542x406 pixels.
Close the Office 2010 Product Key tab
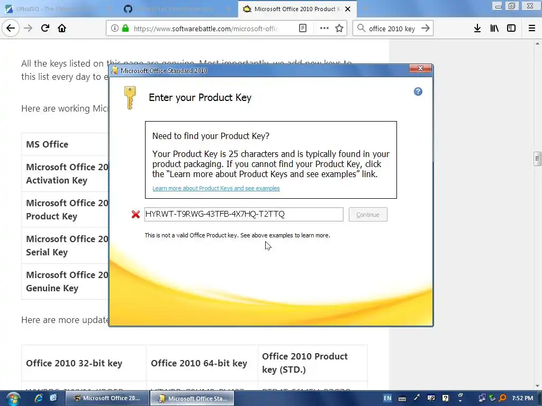click(348, 9)
